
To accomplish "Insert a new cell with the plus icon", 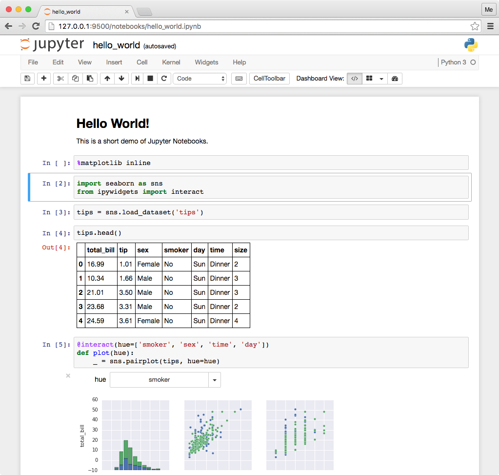I will tap(43, 79).
